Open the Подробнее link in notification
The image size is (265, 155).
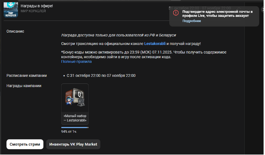click(191, 21)
